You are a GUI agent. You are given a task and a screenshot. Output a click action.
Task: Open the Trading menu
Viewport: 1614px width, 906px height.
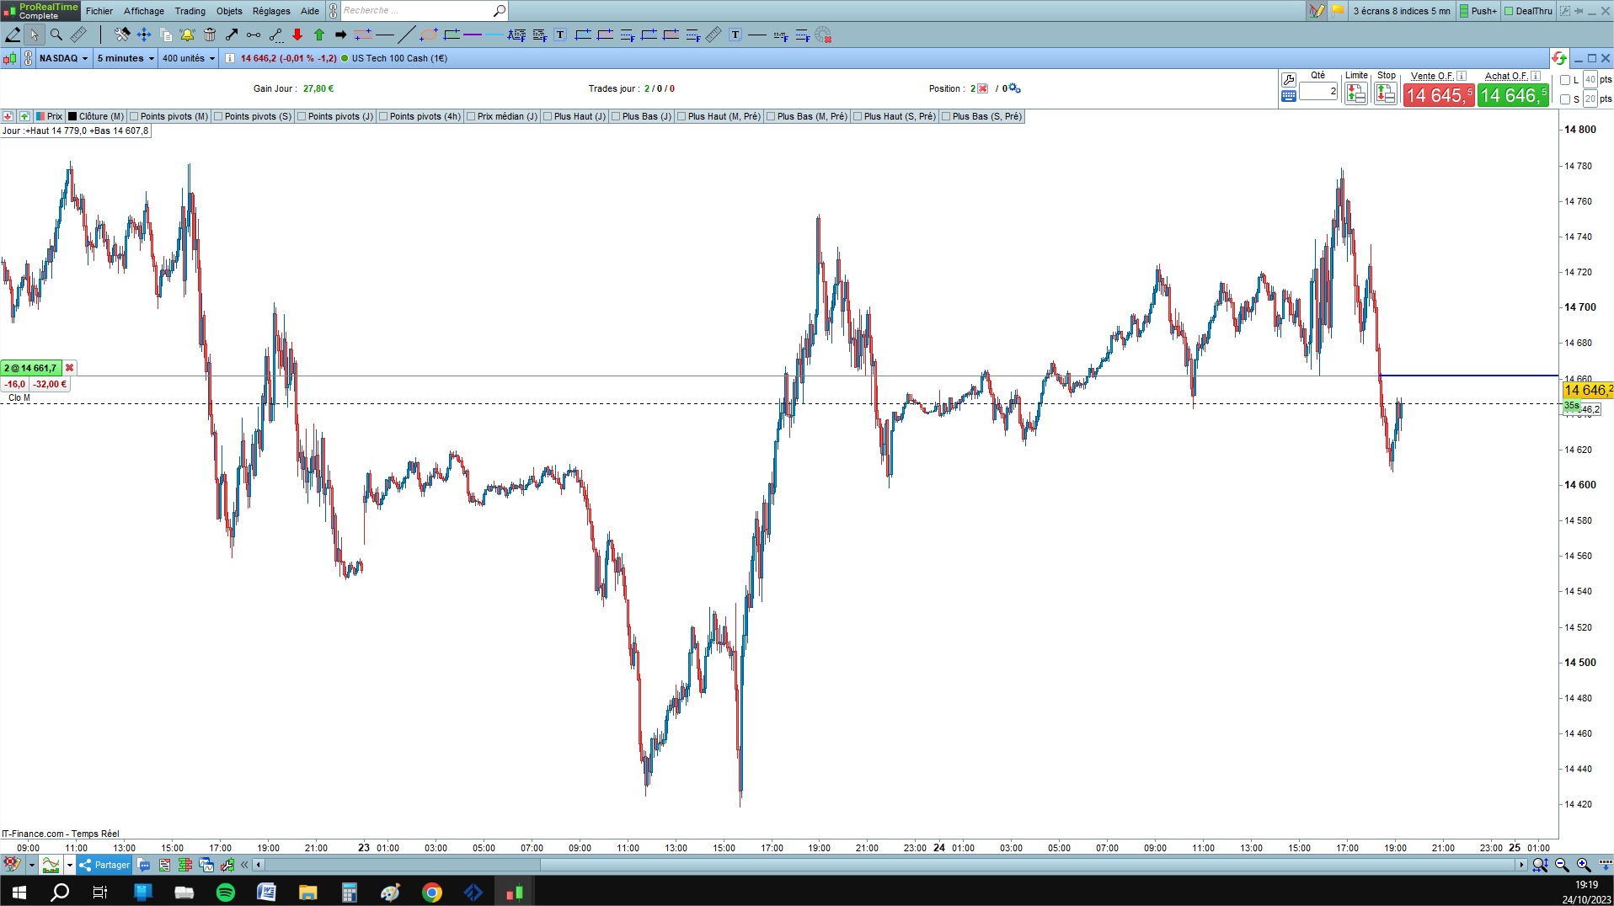(190, 11)
